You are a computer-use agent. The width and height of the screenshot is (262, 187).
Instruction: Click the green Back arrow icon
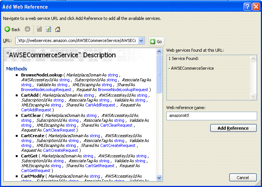click(7, 29)
